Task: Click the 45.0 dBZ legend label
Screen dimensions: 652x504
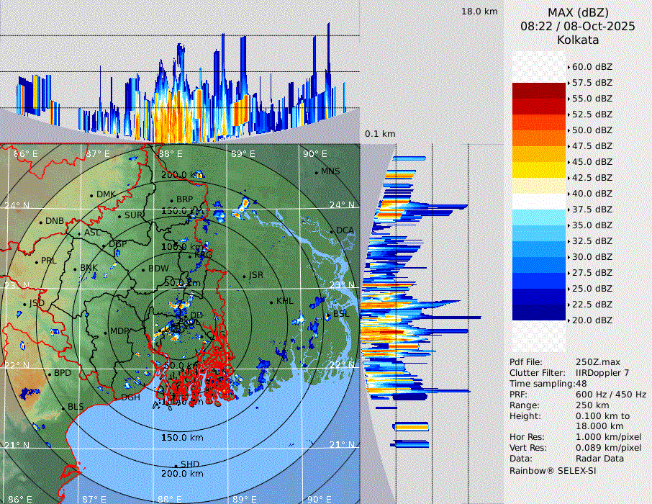Action: 592,162
